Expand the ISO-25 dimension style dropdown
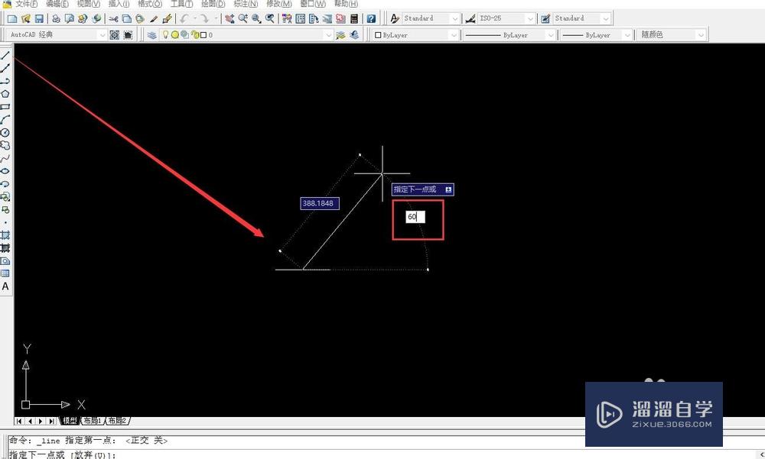765x459 pixels. (531, 18)
